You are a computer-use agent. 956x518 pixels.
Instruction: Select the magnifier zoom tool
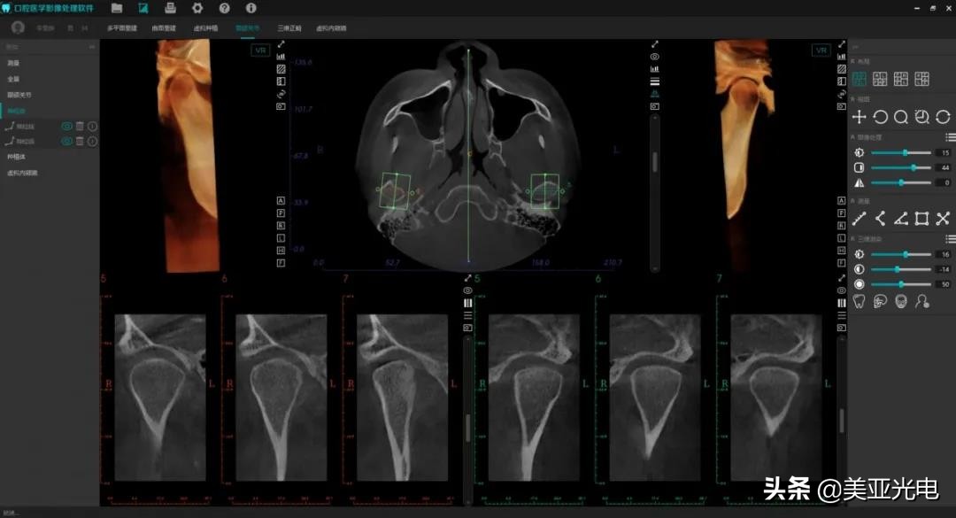click(x=900, y=117)
